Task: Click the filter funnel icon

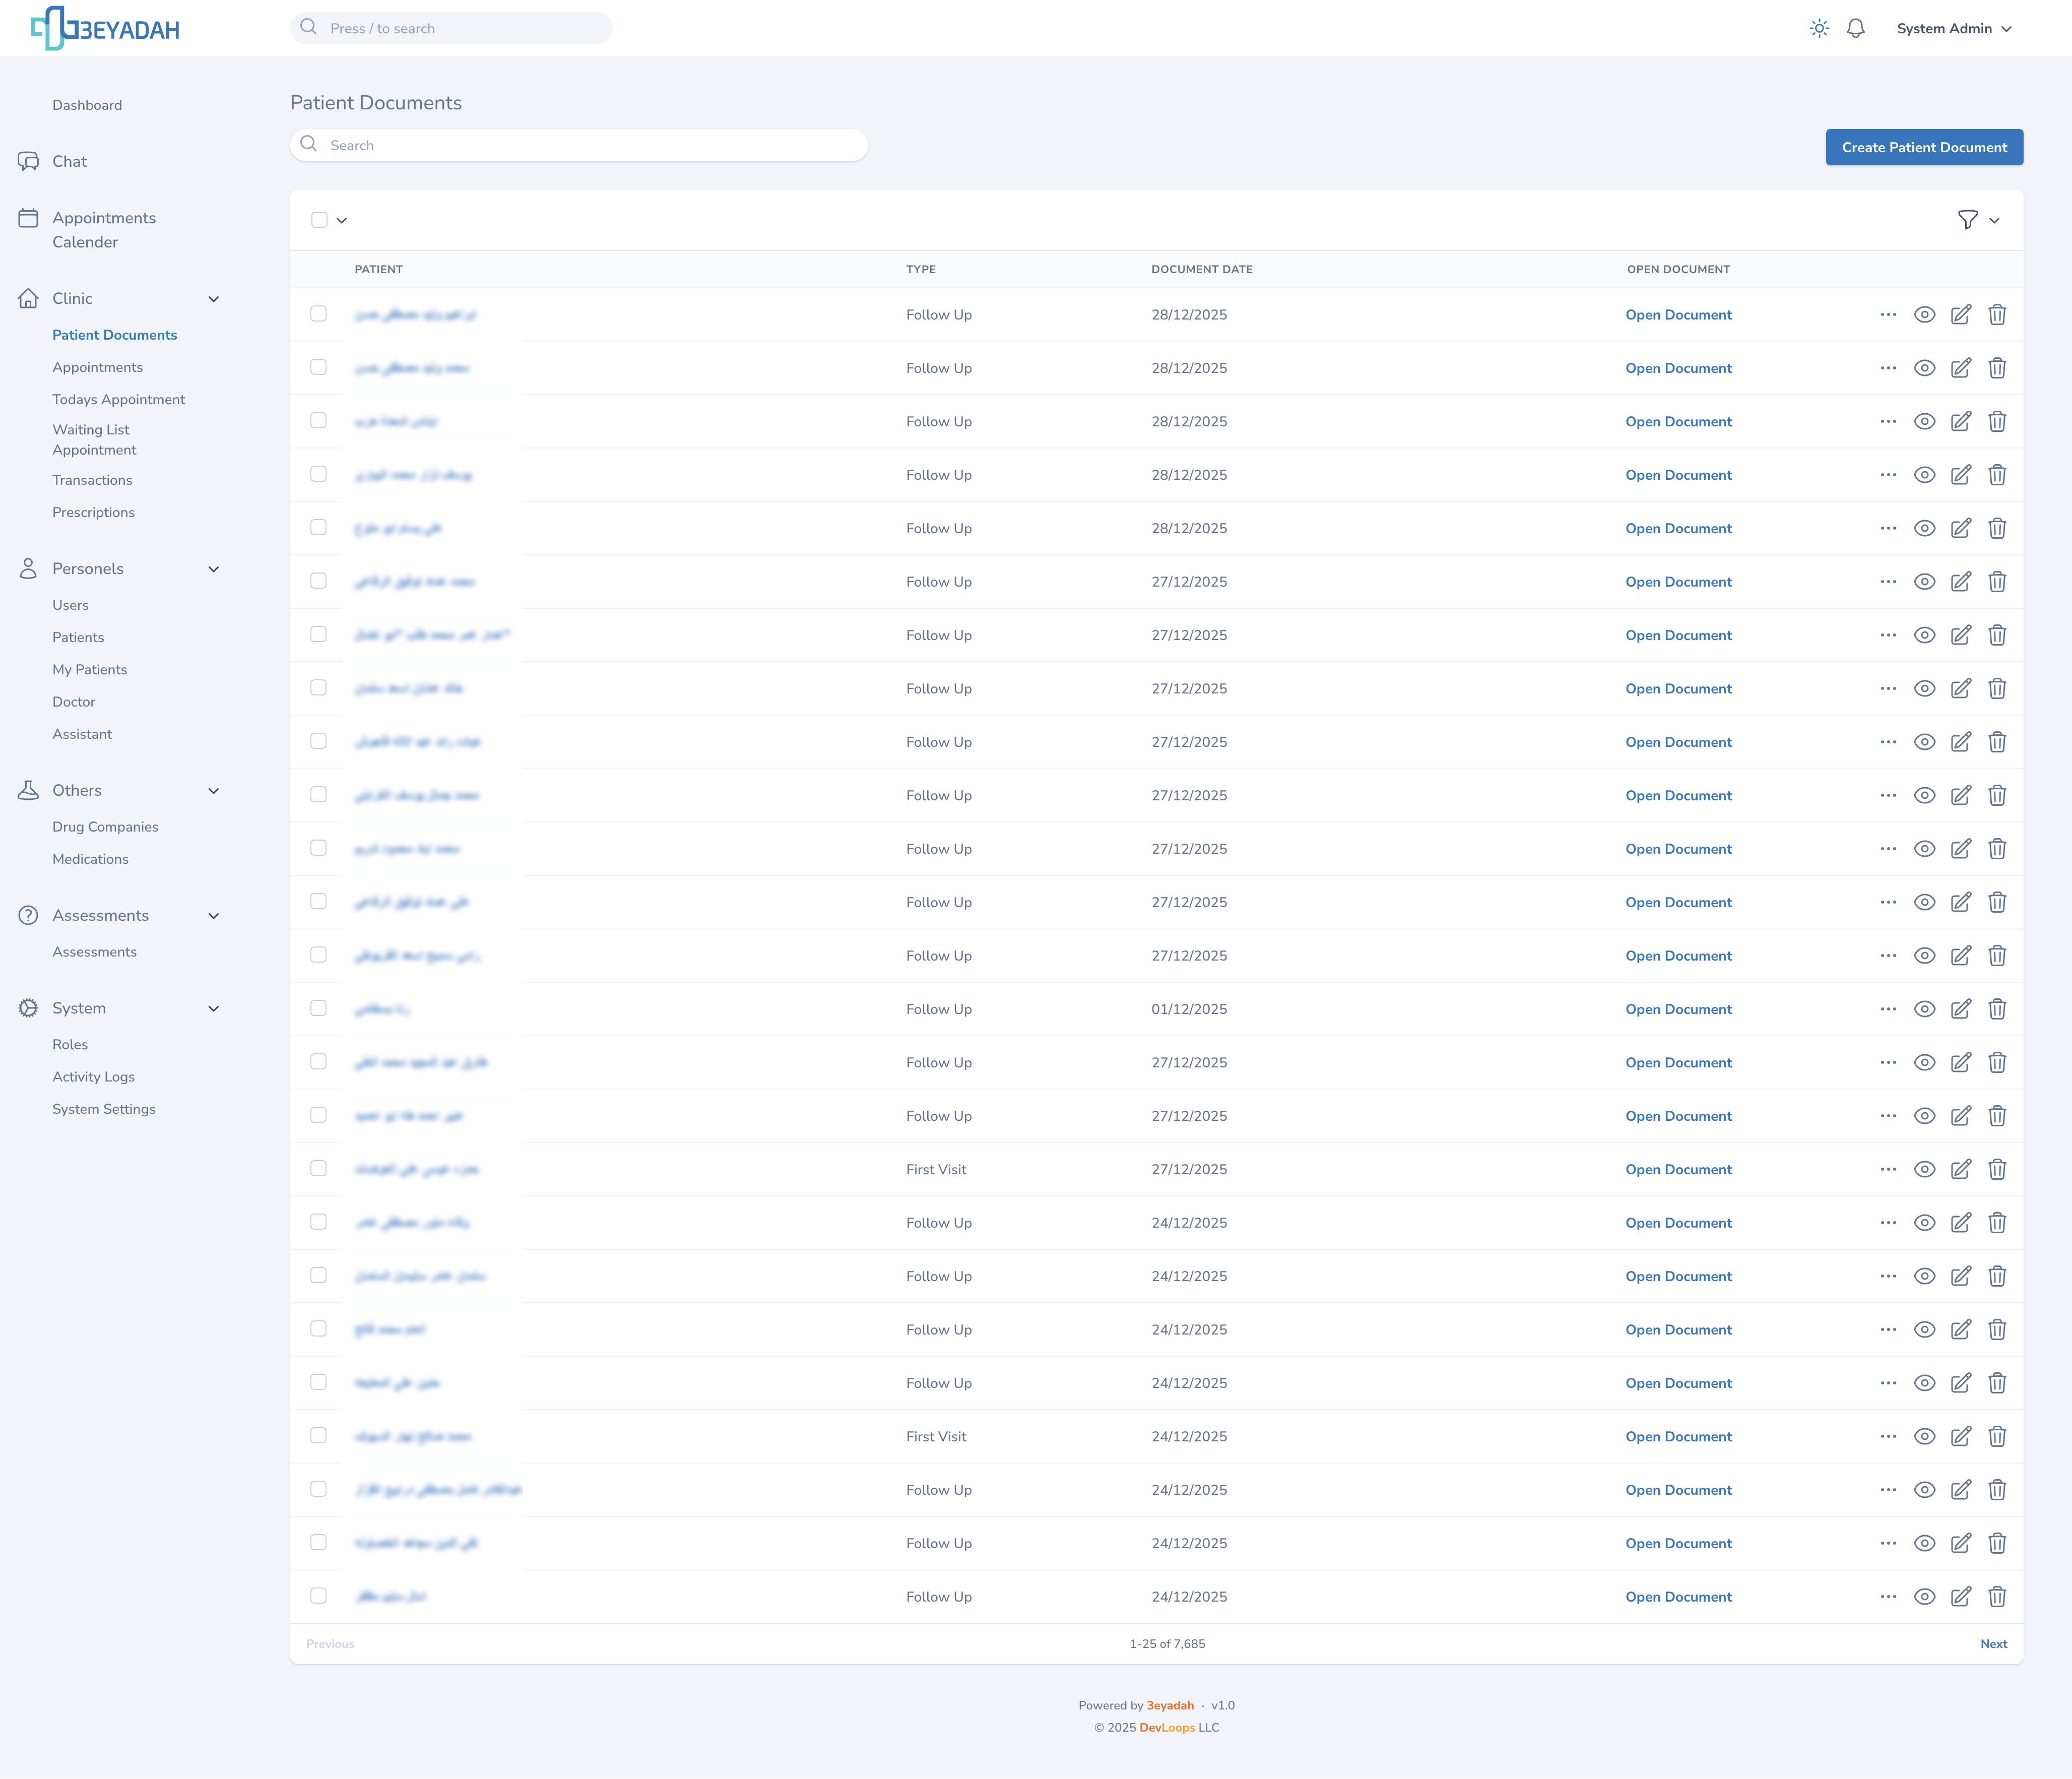Action: [x=1967, y=220]
